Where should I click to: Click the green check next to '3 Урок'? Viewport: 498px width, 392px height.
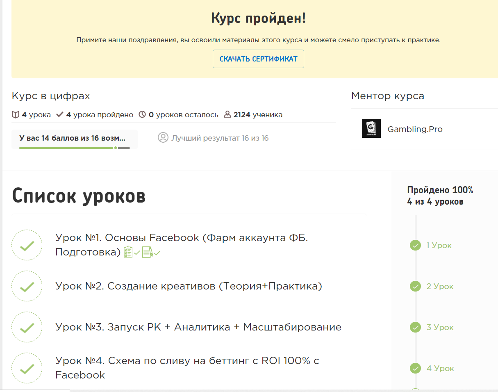click(415, 327)
